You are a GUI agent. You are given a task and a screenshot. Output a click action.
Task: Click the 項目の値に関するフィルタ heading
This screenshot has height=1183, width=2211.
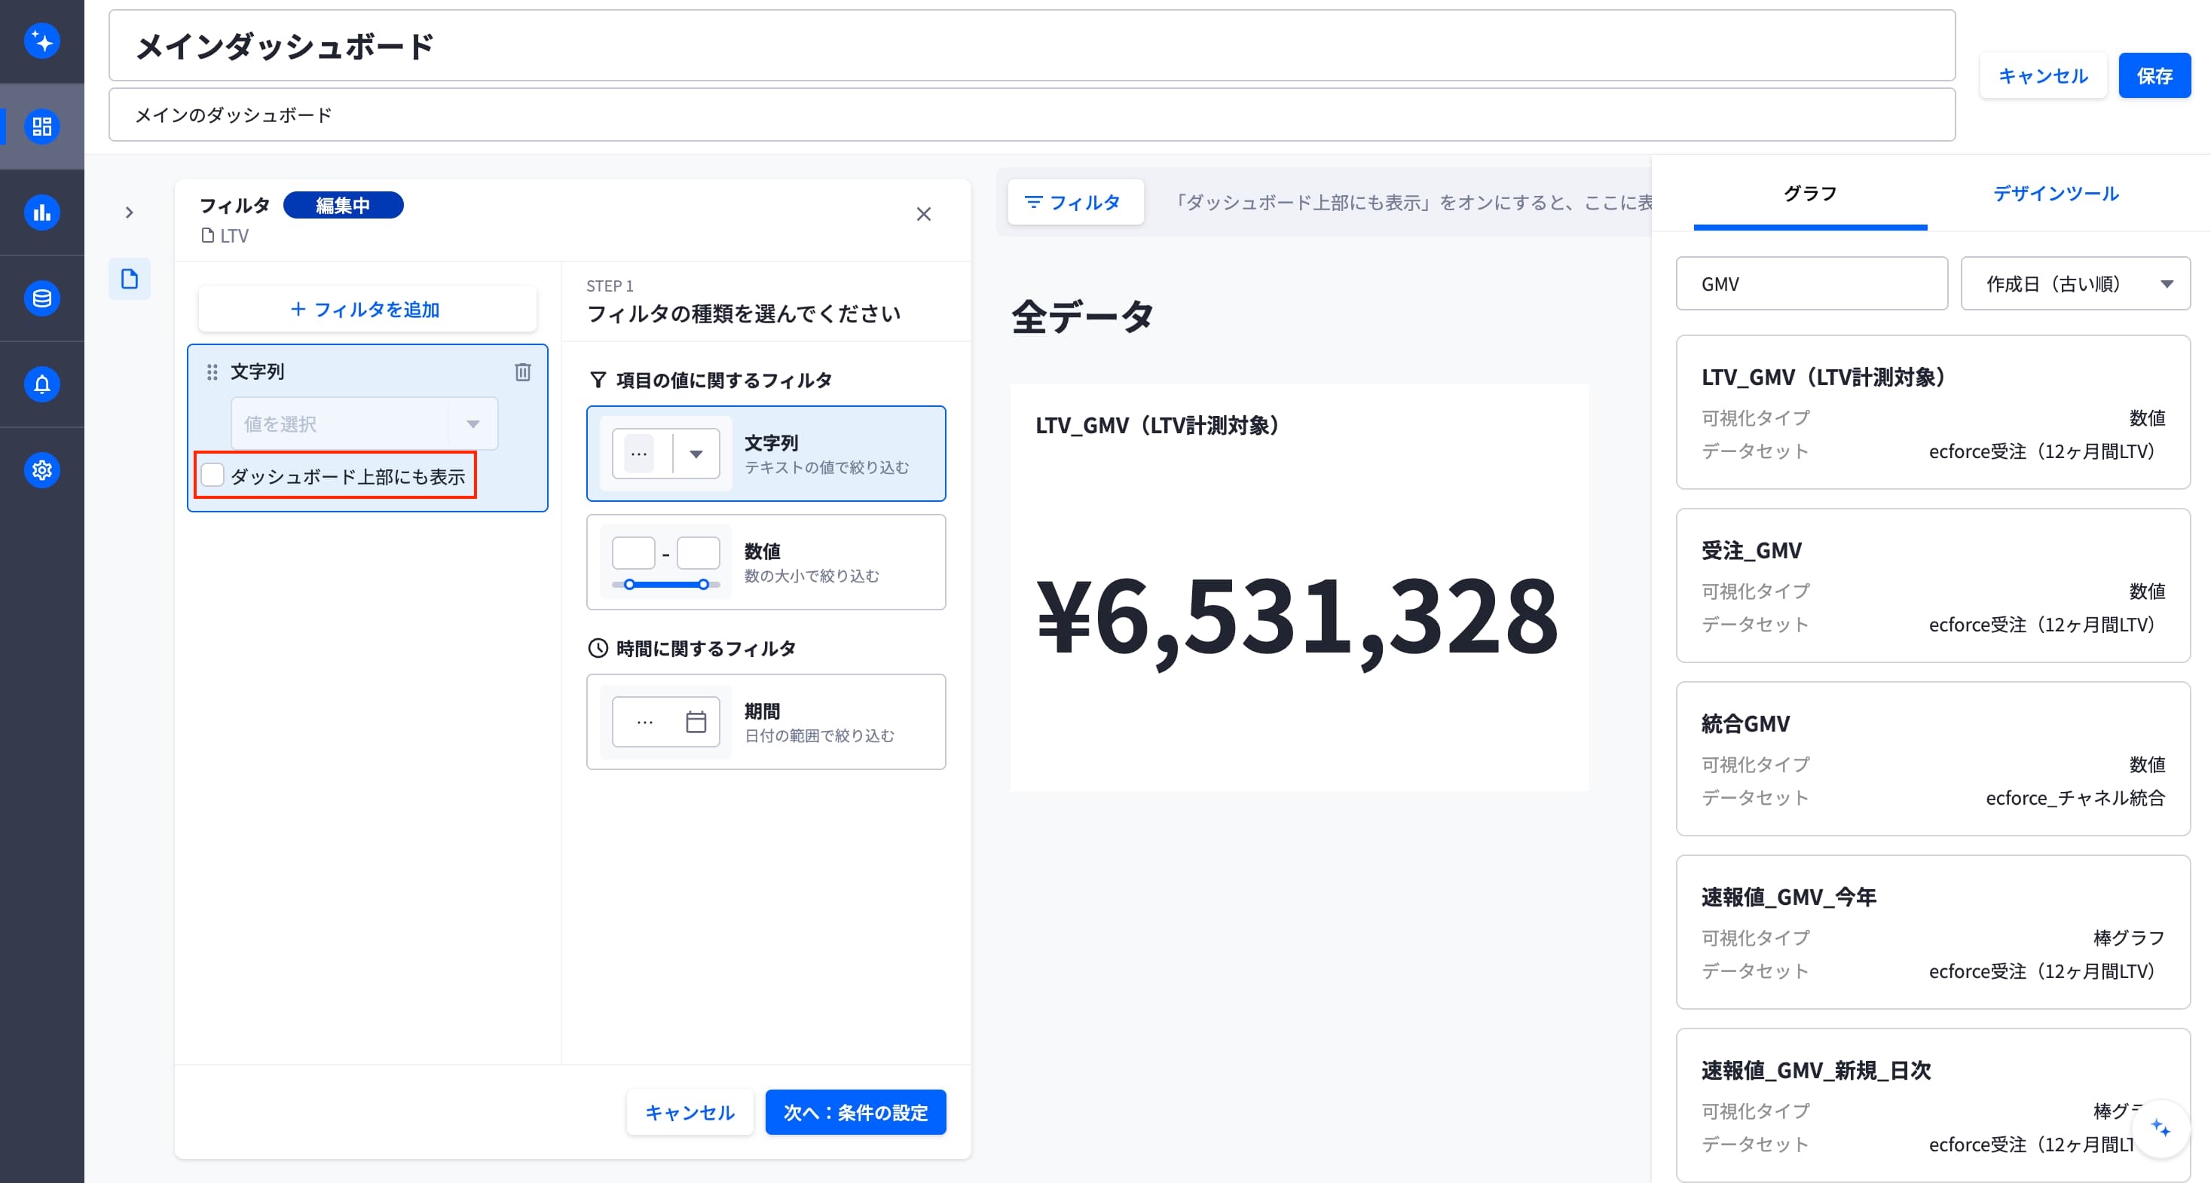pyautogui.click(x=723, y=381)
